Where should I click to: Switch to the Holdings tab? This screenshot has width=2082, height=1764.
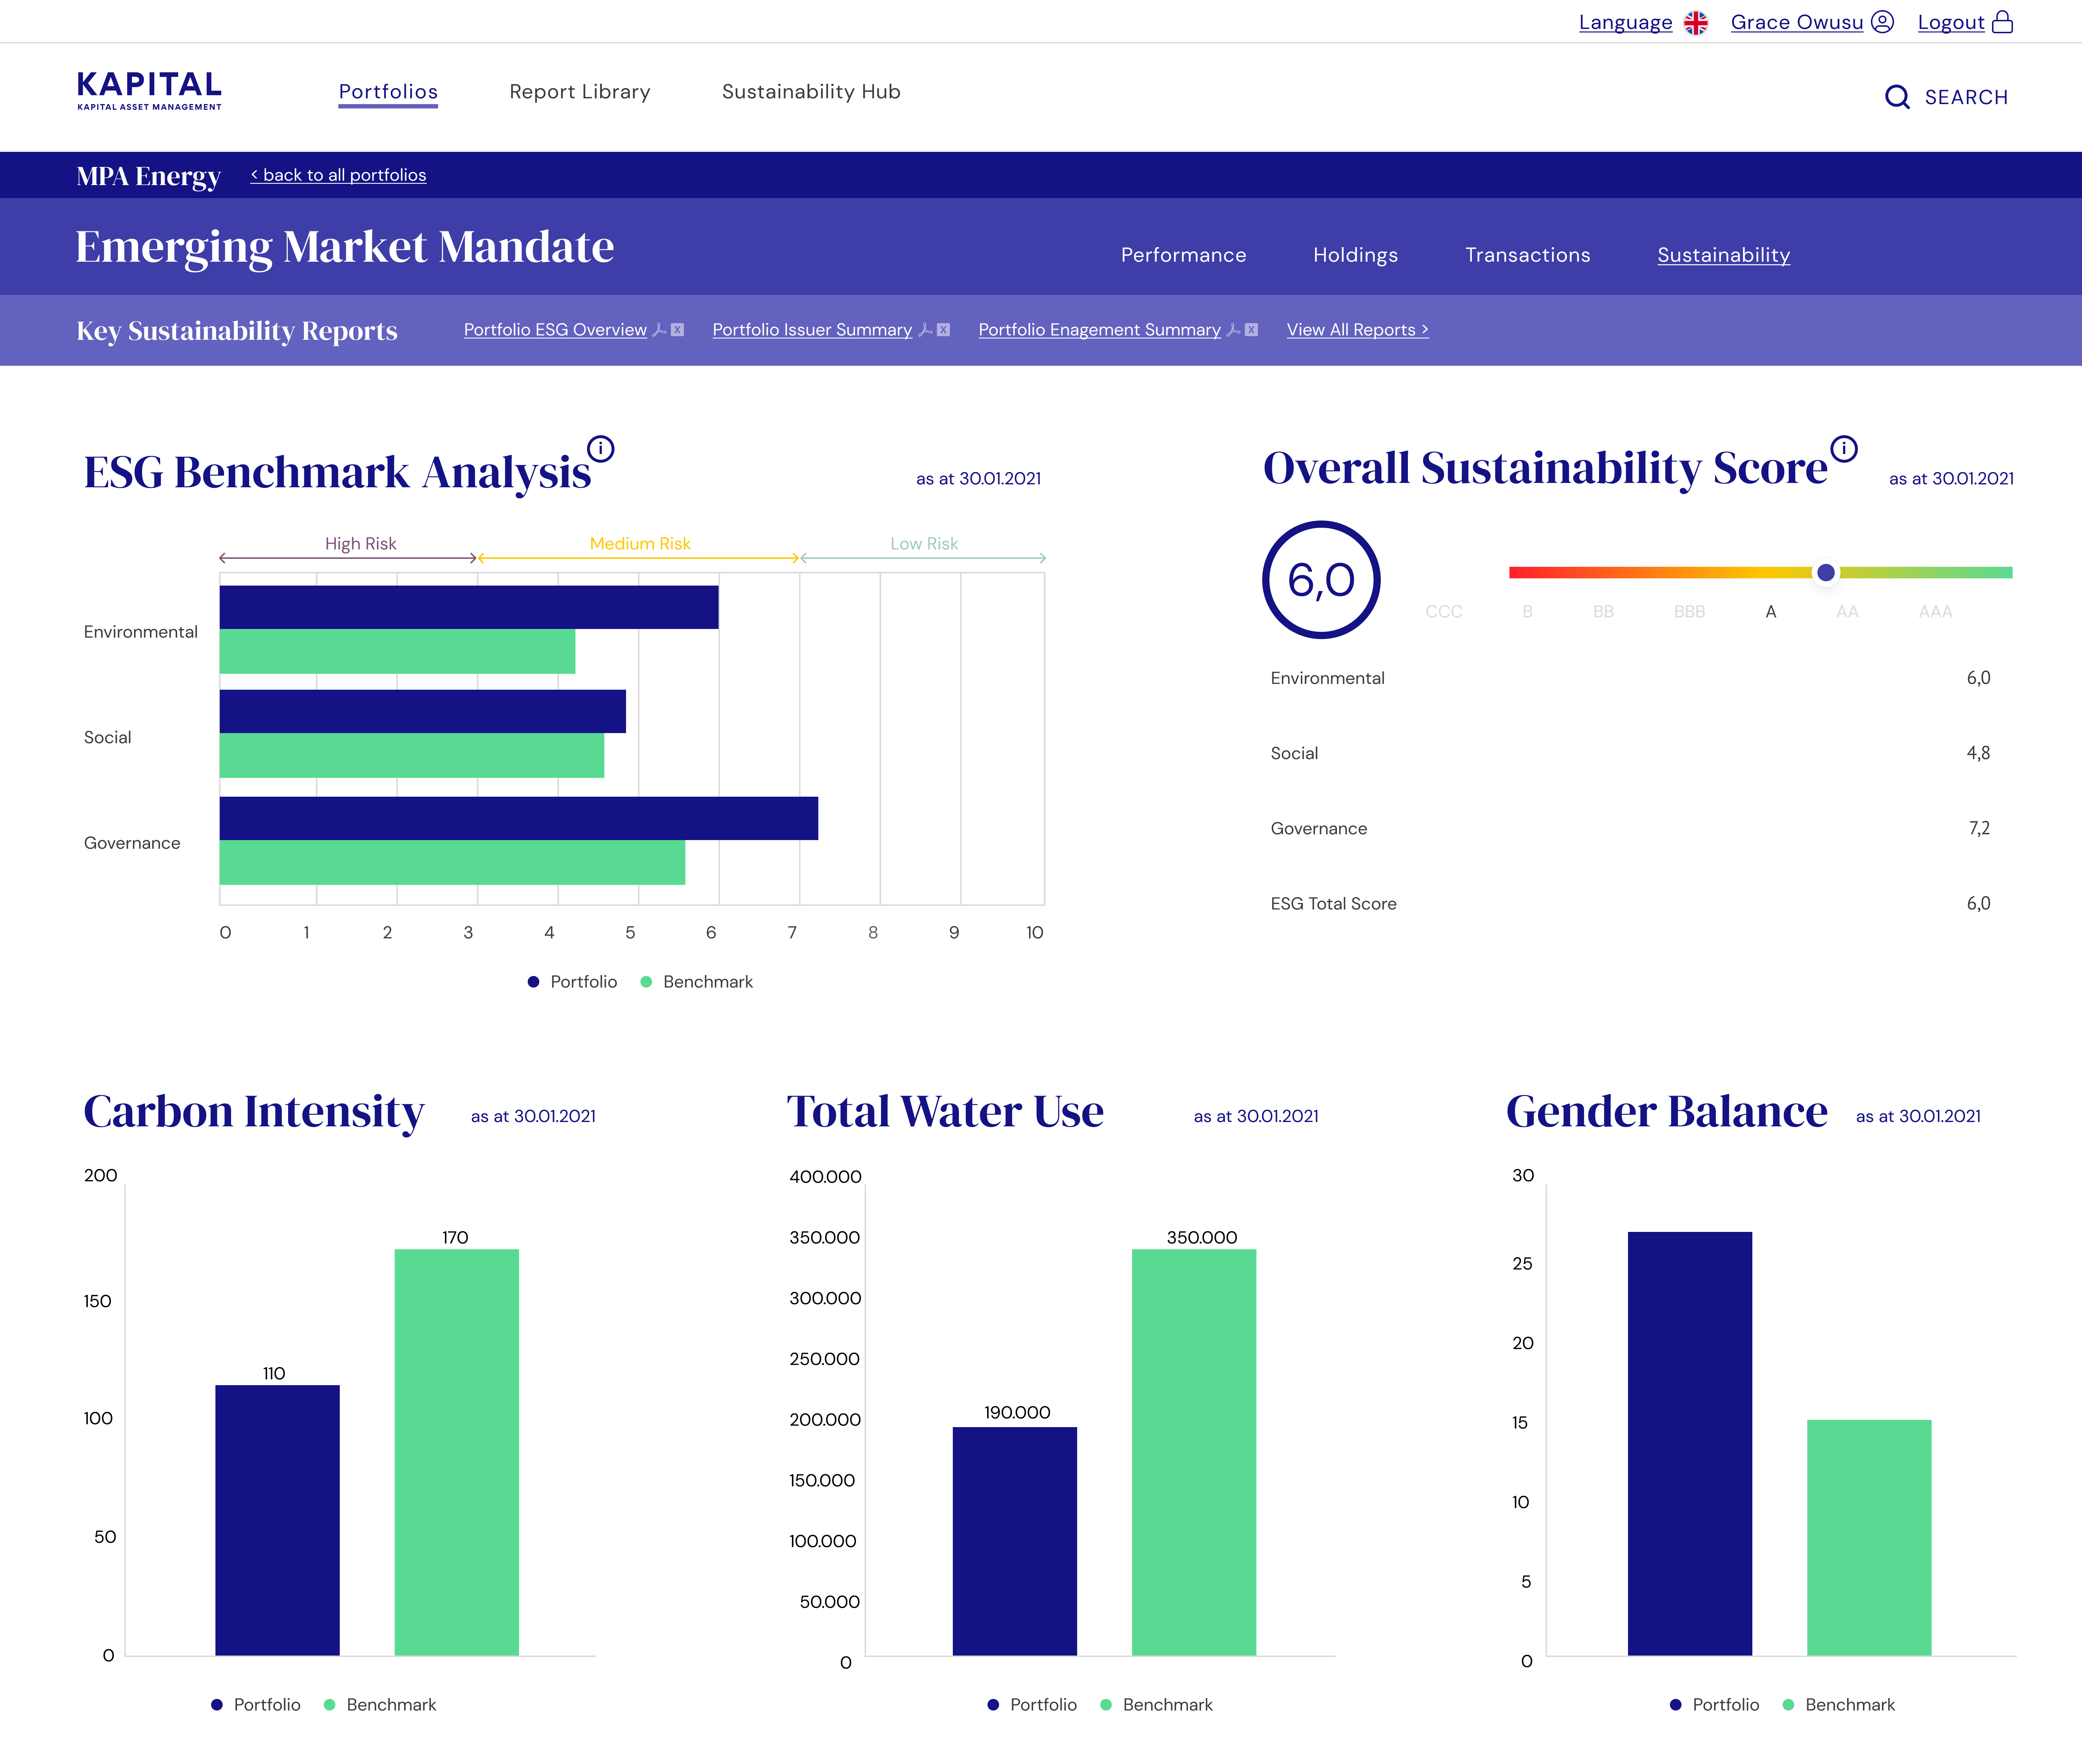1355,255
